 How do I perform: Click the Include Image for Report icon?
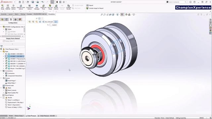click(x=87, y=8)
